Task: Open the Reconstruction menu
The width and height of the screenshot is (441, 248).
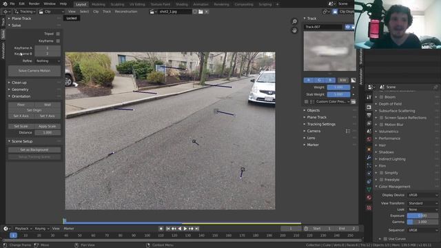Action: click(126, 12)
